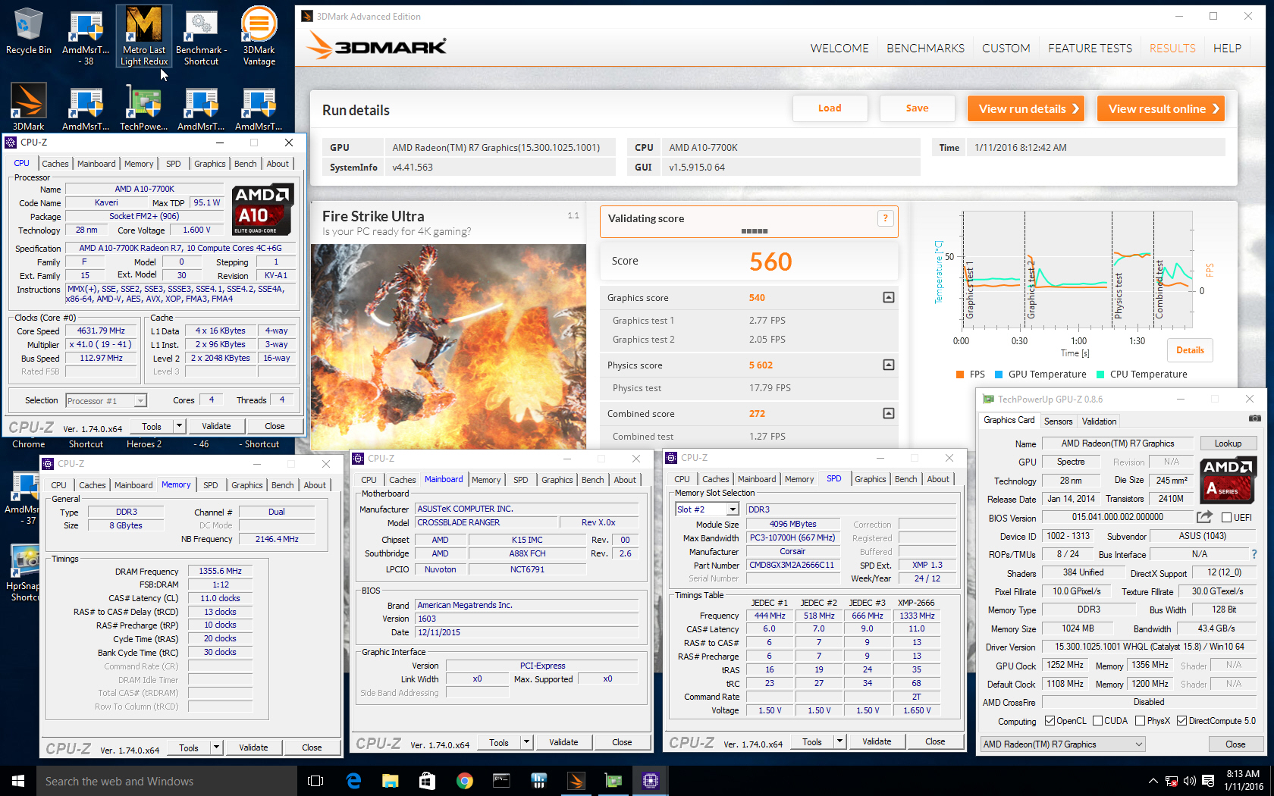Click the orange FPS legend swatch

click(x=960, y=374)
